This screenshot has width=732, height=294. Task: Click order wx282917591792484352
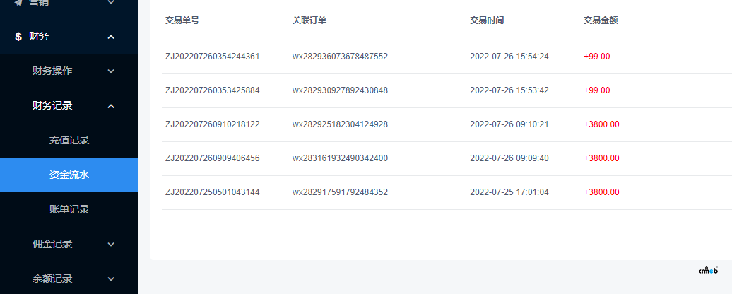[x=340, y=192]
